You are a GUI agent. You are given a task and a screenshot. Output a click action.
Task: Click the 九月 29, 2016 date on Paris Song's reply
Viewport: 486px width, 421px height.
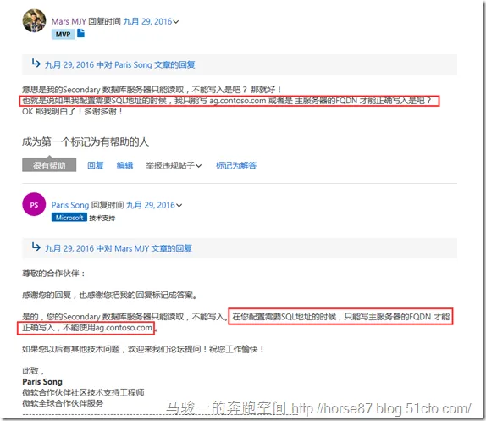151,205
